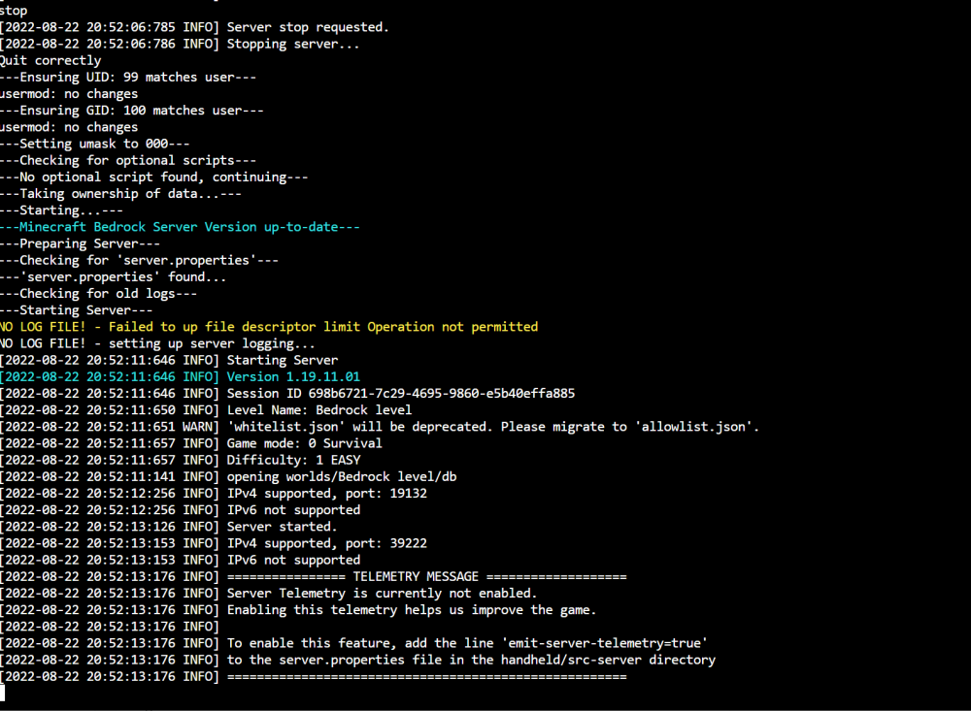Click the 'Session ID' log line
The width and height of the screenshot is (971, 711).
pyautogui.click(x=287, y=394)
